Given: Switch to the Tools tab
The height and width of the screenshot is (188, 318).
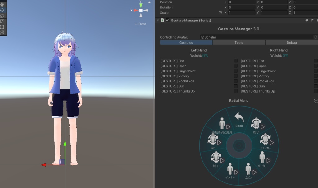Looking at the screenshot, I should pos(238,42).
